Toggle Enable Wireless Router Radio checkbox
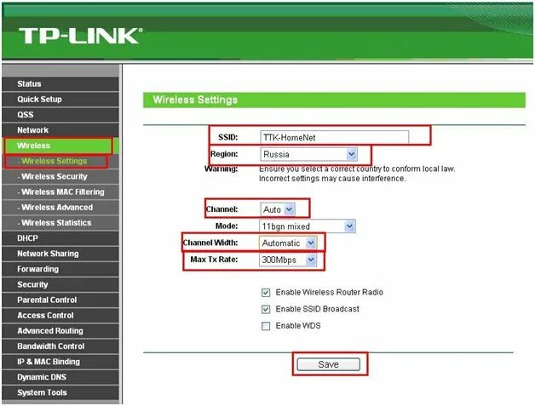The image size is (535, 406). pos(266,293)
